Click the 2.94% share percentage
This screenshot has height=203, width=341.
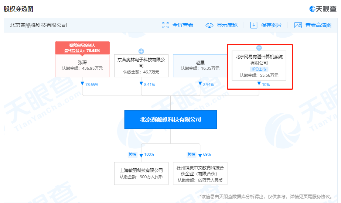[x=208, y=85]
